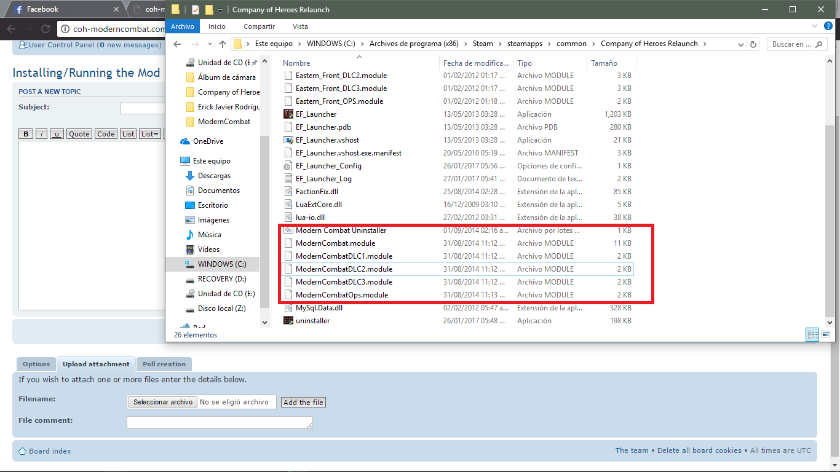Image resolution: width=840 pixels, height=472 pixels.
Task: Click the Imágenes icon in sidebar
Action: [x=190, y=220]
